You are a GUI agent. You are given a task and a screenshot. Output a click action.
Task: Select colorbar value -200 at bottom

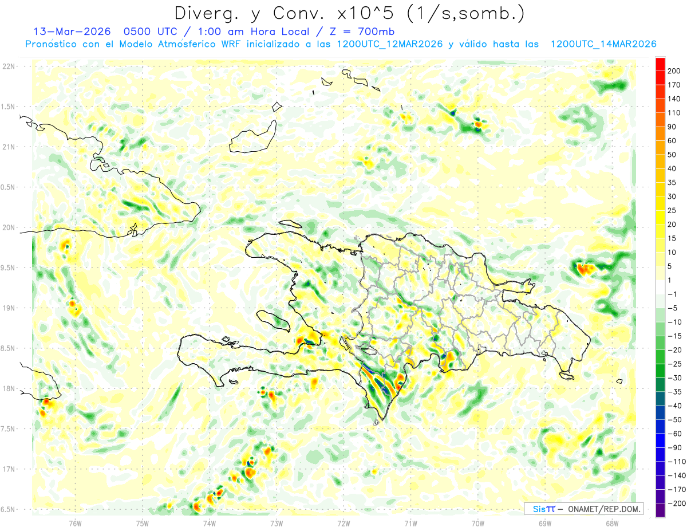pyautogui.click(x=676, y=504)
